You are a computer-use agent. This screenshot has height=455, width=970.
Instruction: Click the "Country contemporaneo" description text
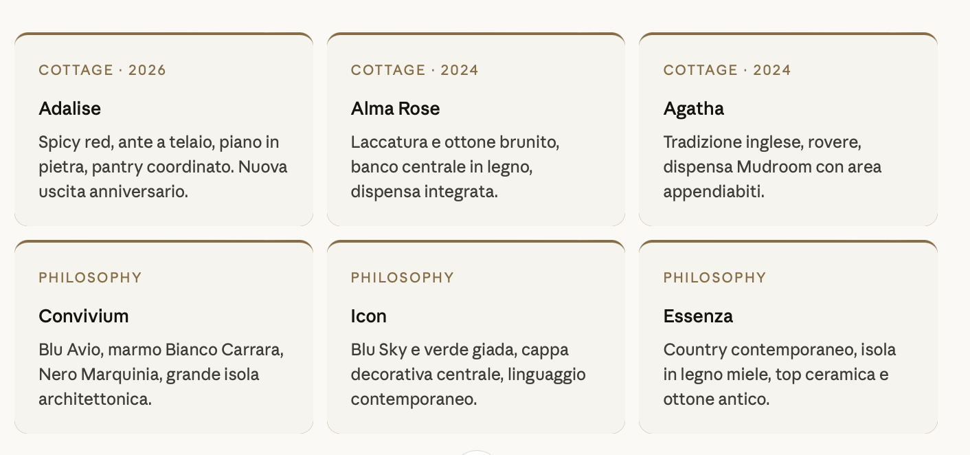pyautogui.click(x=779, y=375)
